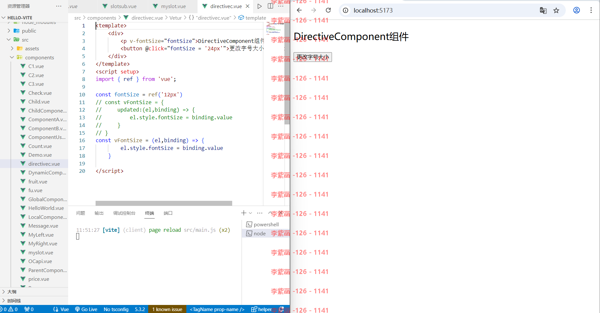
Task: Click the components breadcrumb segment
Action: pyautogui.click(x=102, y=18)
